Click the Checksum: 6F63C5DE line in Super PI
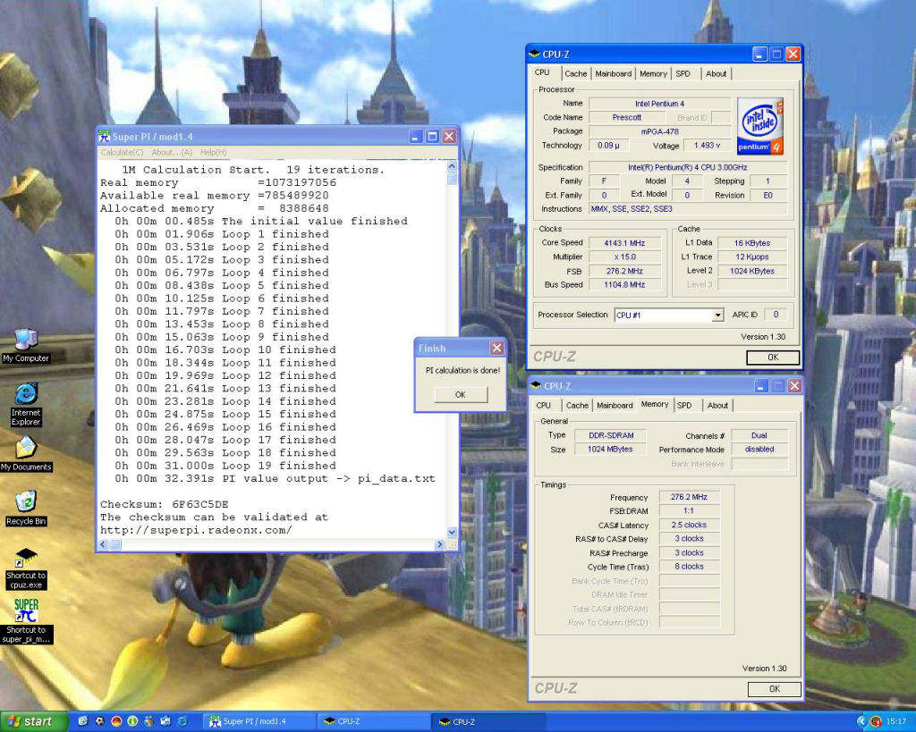The image size is (916, 732). [x=165, y=504]
